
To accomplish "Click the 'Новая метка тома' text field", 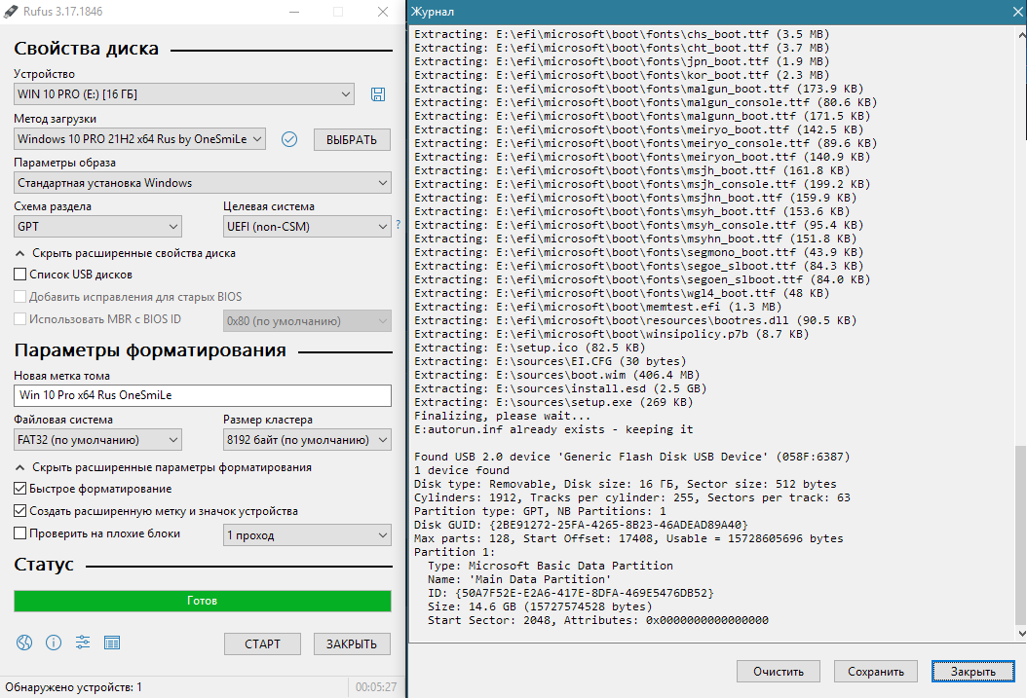I will pyautogui.click(x=203, y=395).
